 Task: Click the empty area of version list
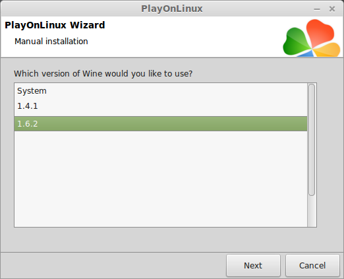pyautogui.click(x=161, y=179)
